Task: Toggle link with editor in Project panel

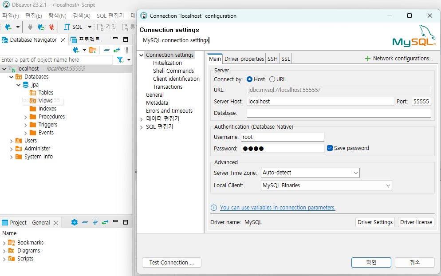Action: [x=105, y=222]
